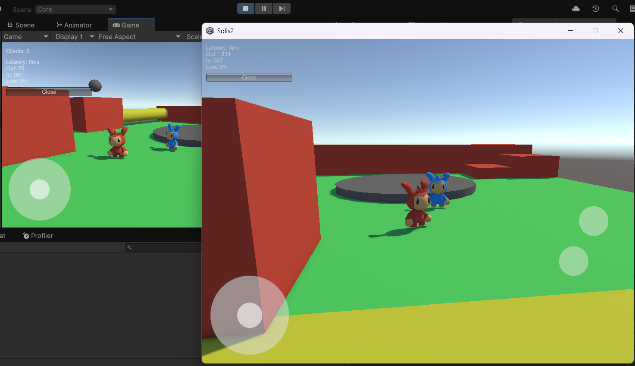Open version history clock icon

coord(596,9)
